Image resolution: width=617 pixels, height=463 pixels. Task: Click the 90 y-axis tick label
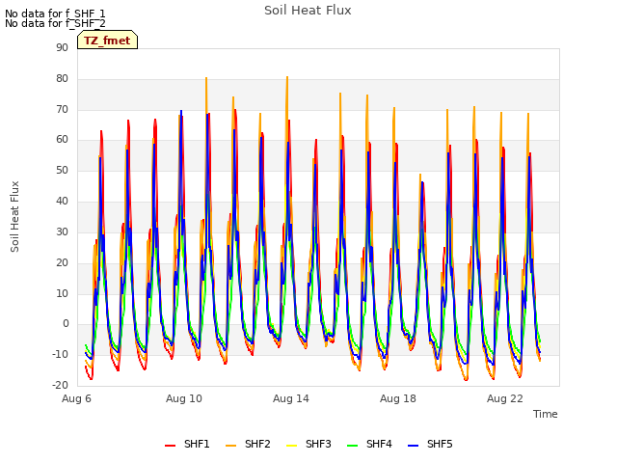(x=62, y=47)
